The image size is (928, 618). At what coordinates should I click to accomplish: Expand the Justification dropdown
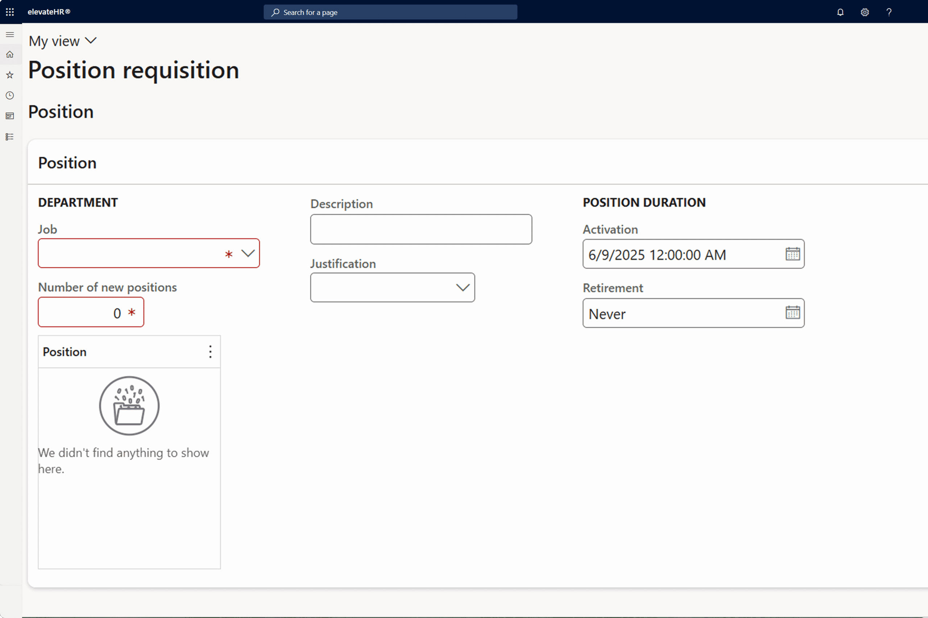(x=463, y=288)
